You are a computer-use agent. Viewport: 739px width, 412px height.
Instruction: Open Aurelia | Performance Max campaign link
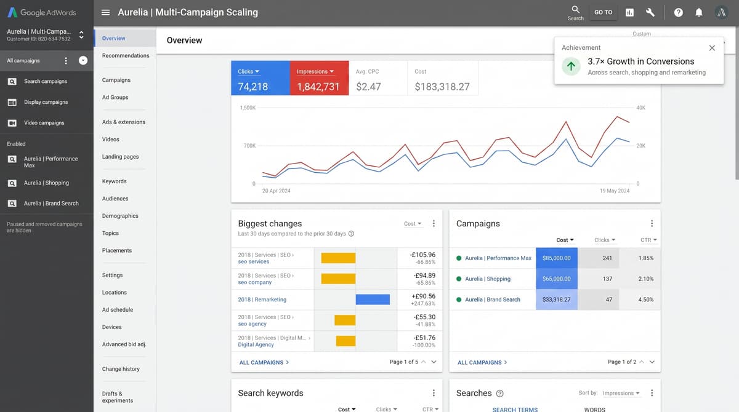[x=498, y=258]
